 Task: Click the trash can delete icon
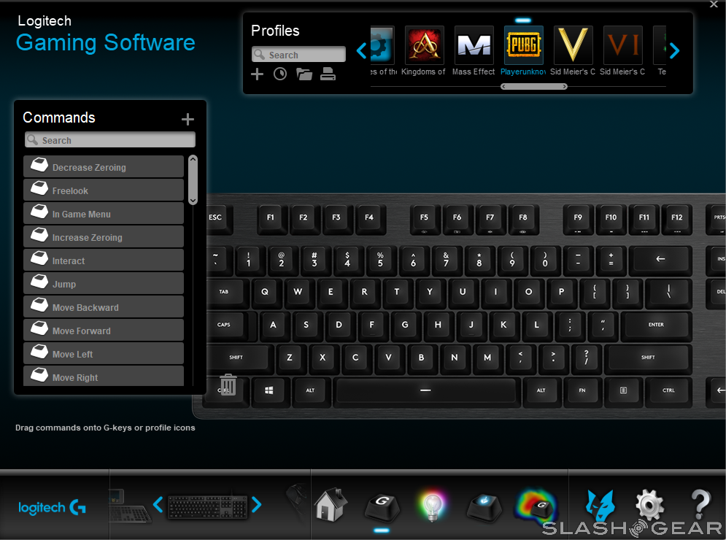(228, 385)
